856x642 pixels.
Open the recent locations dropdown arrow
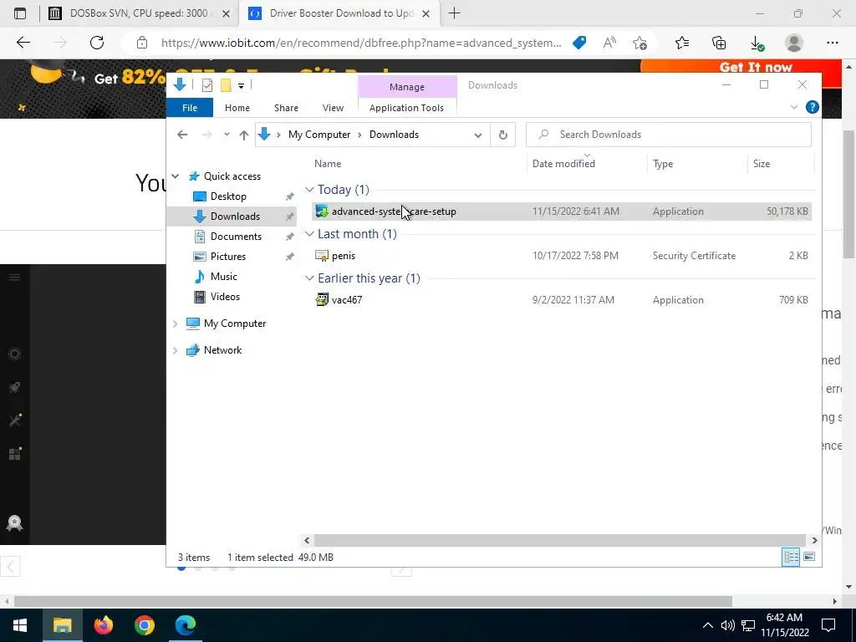click(x=227, y=135)
